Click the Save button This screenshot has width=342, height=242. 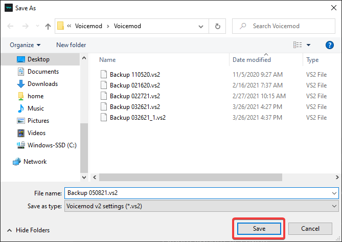[259, 229]
